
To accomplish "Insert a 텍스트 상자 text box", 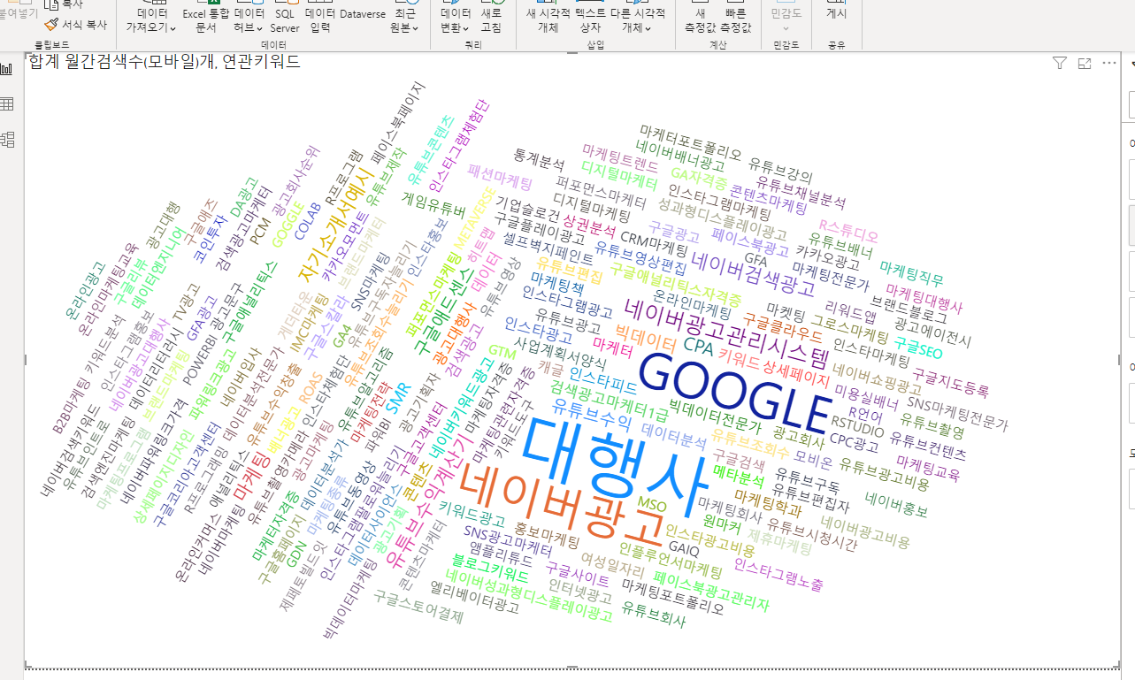I will point(590,20).
